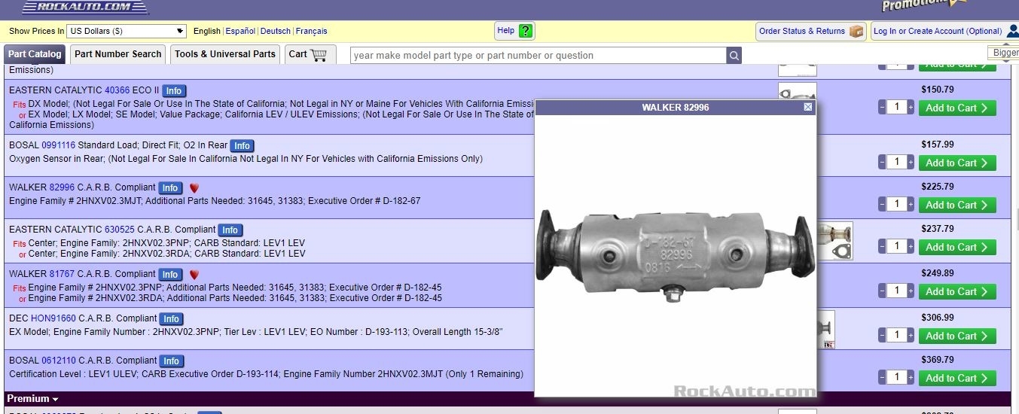Switch language to Español
The image size is (1019, 414).
pyautogui.click(x=240, y=31)
